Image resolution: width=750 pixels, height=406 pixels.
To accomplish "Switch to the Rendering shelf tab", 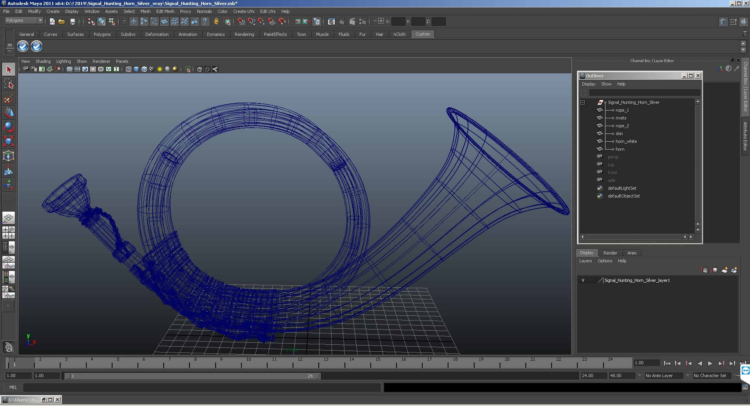I will (x=244, y=34).
